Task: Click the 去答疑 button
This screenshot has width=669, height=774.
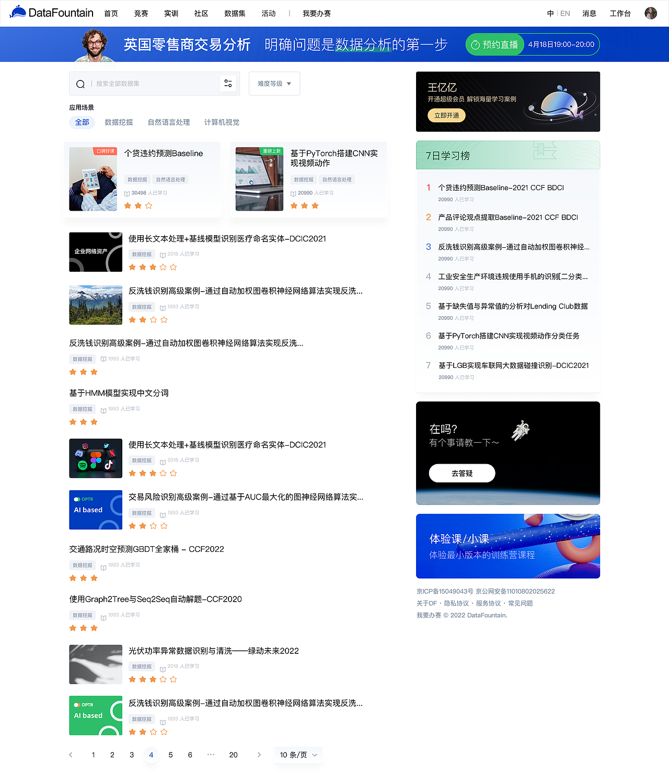Action: (x=462, y=473)
